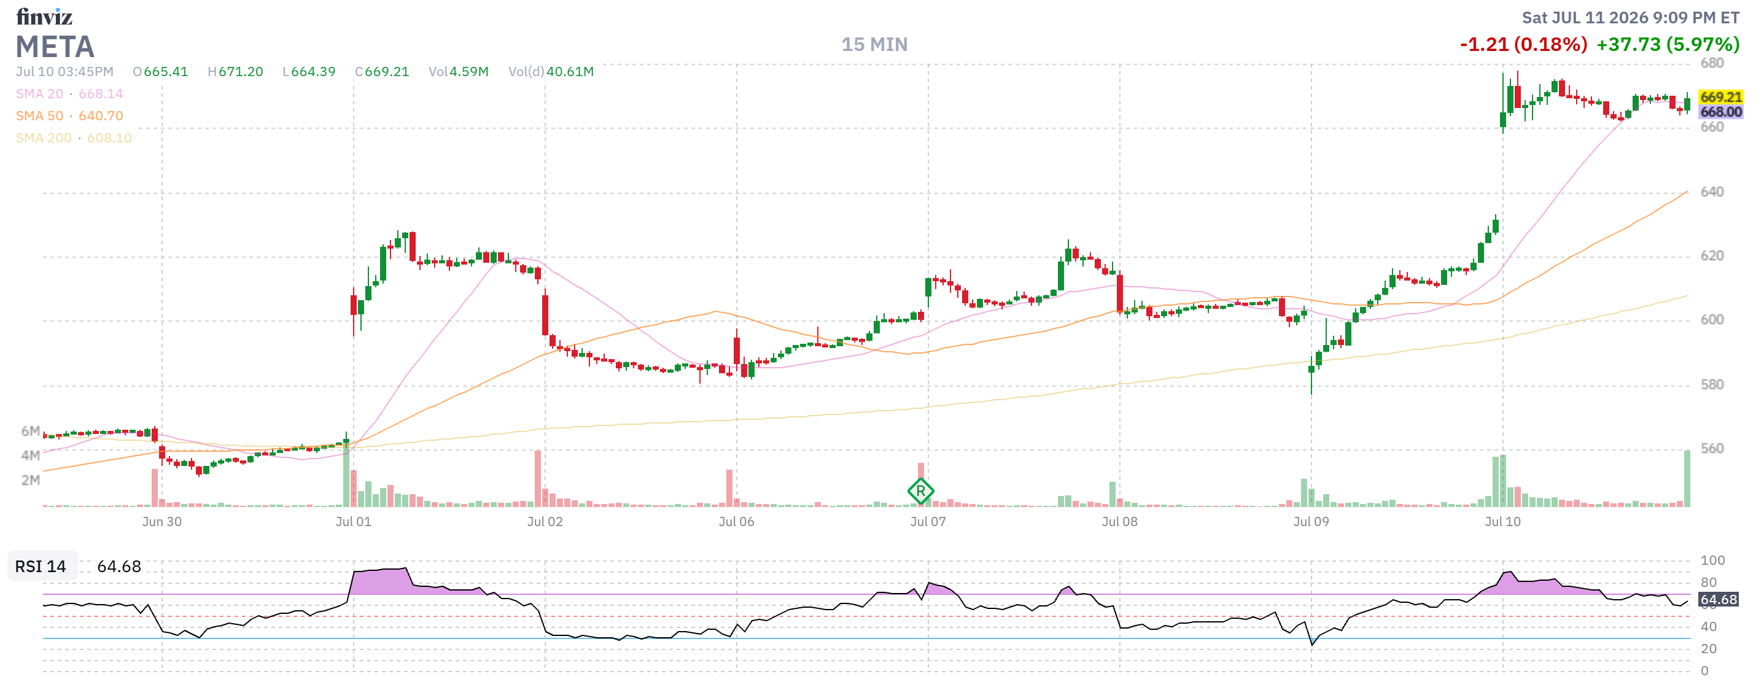The image size is (1756, 690).
Task: Click the tall pink volume bar at Jul 02 open
Action: [x=537, y=478]
